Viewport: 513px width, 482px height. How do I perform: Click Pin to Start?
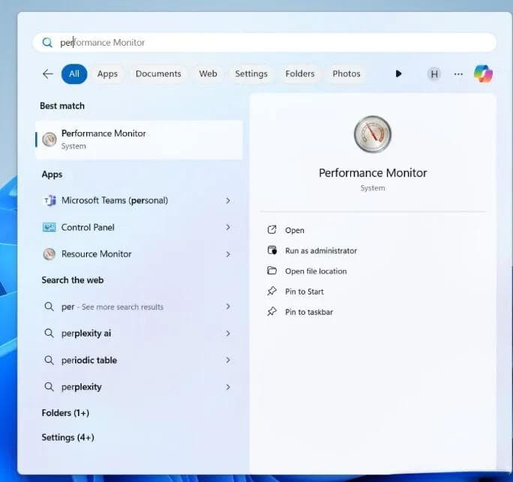(304, 292)
